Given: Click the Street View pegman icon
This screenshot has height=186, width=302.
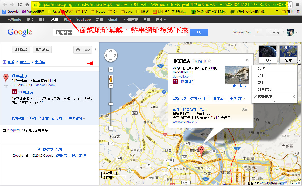Looking at the screenshot, I should (111, 79).
